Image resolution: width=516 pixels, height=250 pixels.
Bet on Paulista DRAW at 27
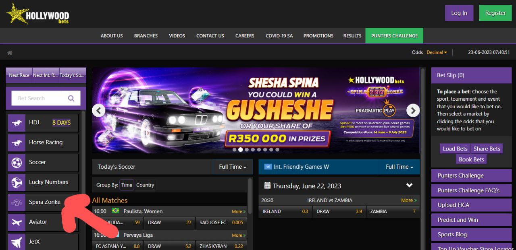coord(170,222)
